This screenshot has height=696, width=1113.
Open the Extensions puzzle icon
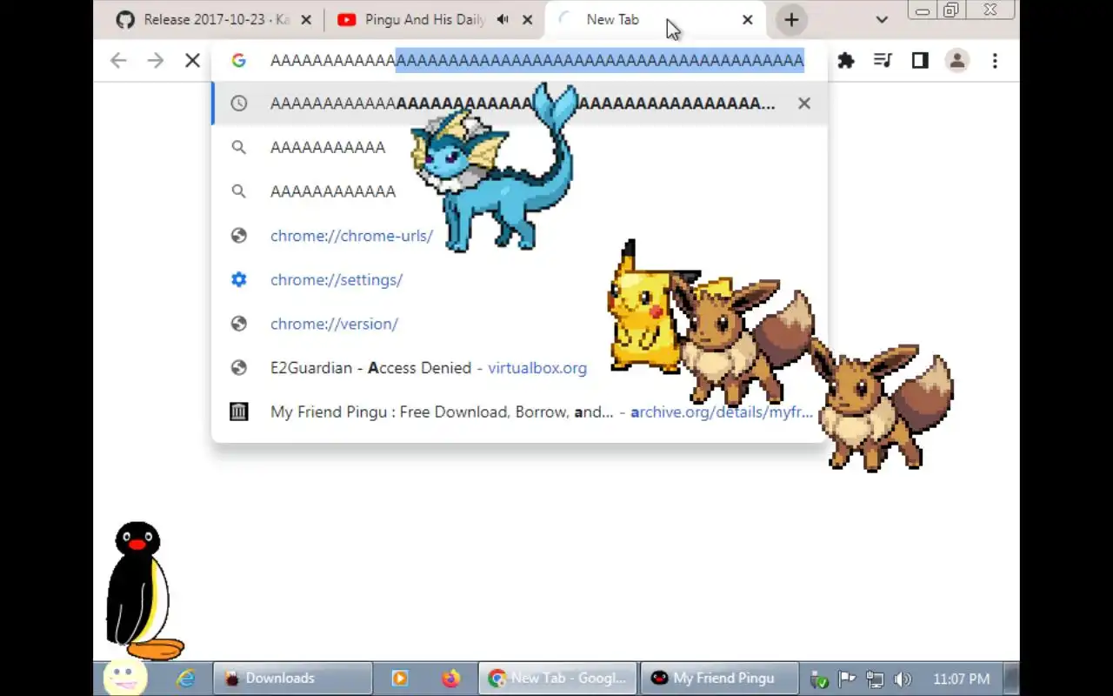point(846,61)
